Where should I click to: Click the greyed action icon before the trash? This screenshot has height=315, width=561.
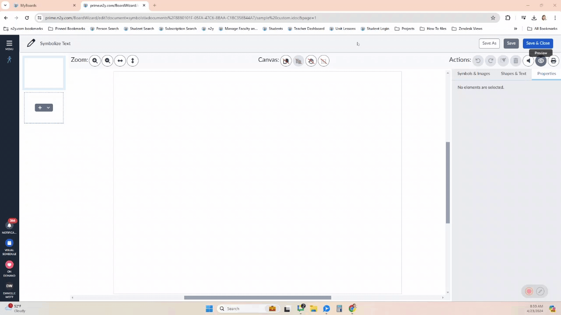coord(503,61)
